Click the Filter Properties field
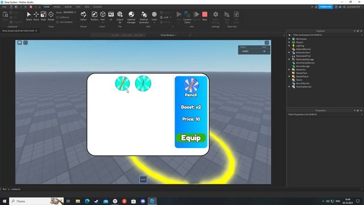Screen dimensions: 364x205 click(325, 114)
